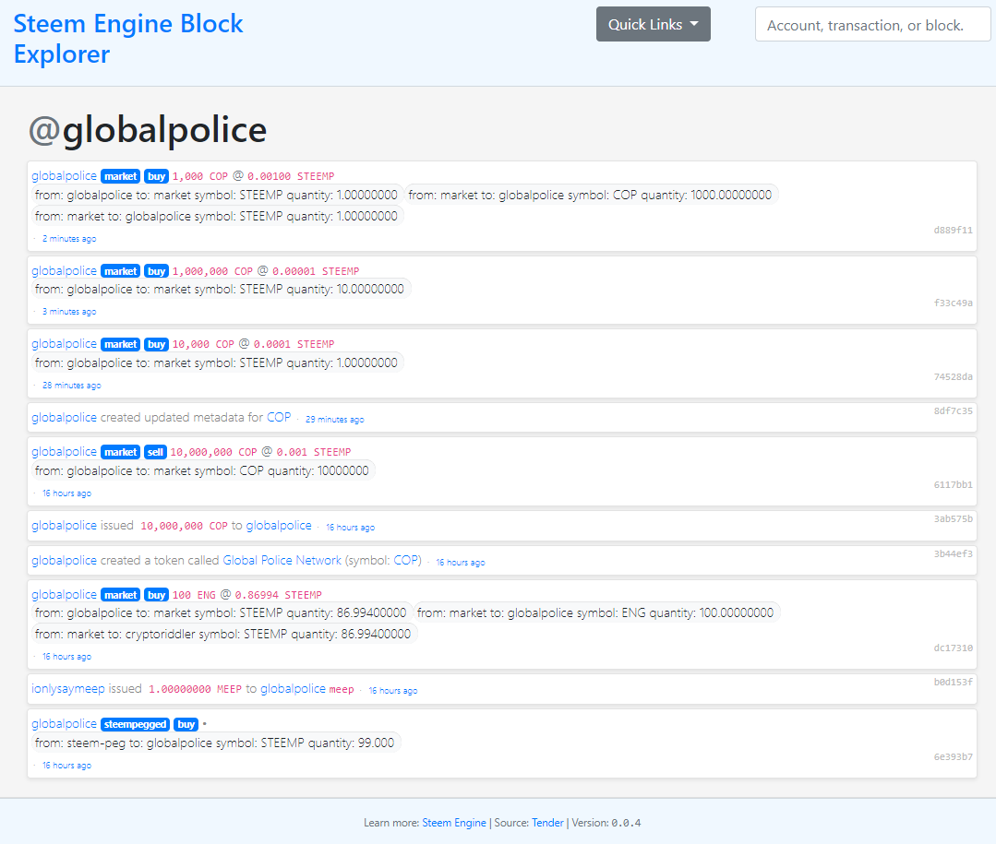The width and height of the screenshot is (996, 844).
Task: Click the '28 minutes ago' timestamp
Action: click(72, 386)
